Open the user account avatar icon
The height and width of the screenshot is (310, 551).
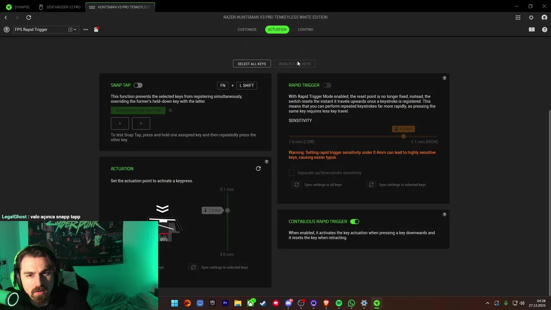coord(544,17)
